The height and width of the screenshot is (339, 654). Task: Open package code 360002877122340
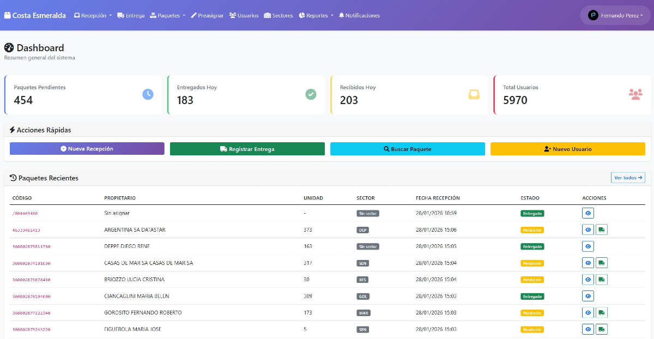31,313
